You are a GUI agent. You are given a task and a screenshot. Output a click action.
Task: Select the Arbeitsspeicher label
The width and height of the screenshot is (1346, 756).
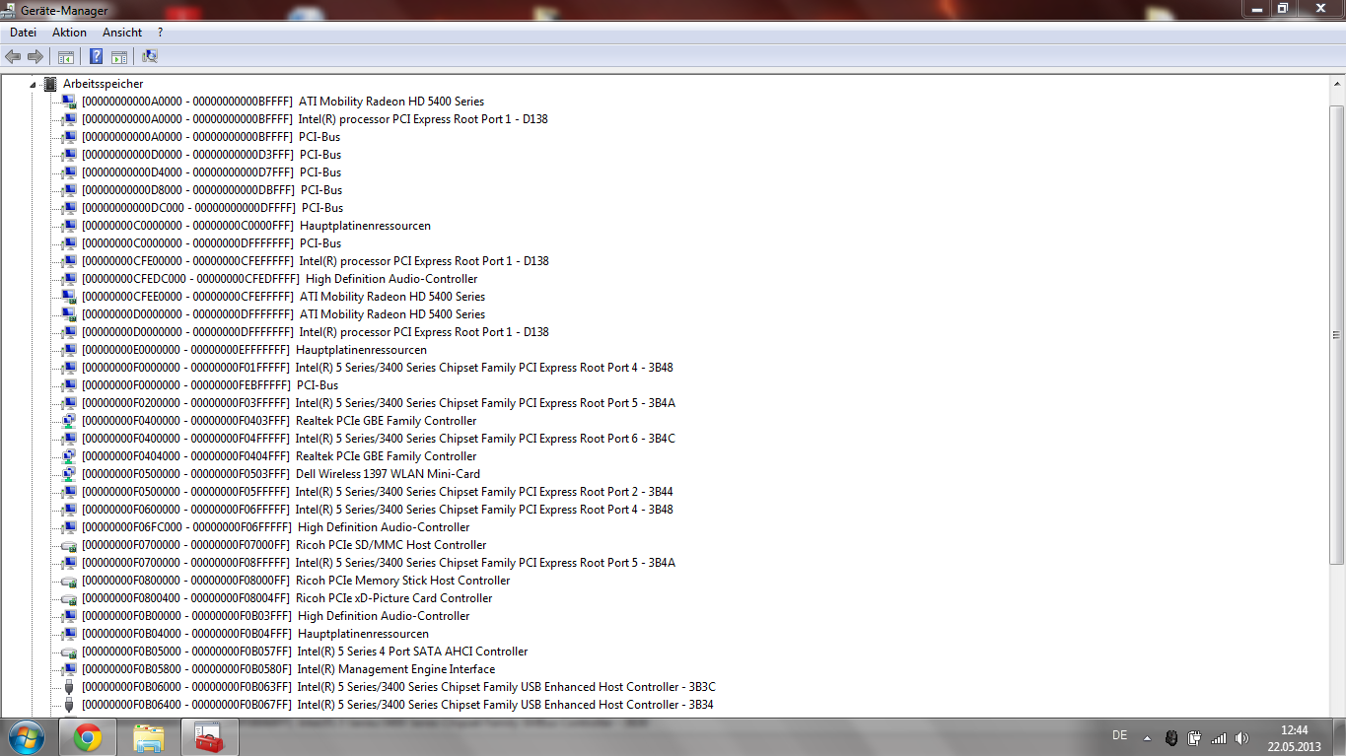(103, 84)
